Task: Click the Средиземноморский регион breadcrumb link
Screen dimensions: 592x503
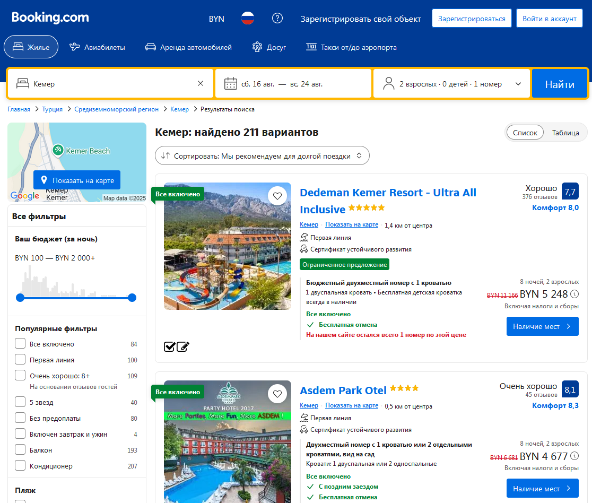Action: pyautogui.click(x=116, y=109)
